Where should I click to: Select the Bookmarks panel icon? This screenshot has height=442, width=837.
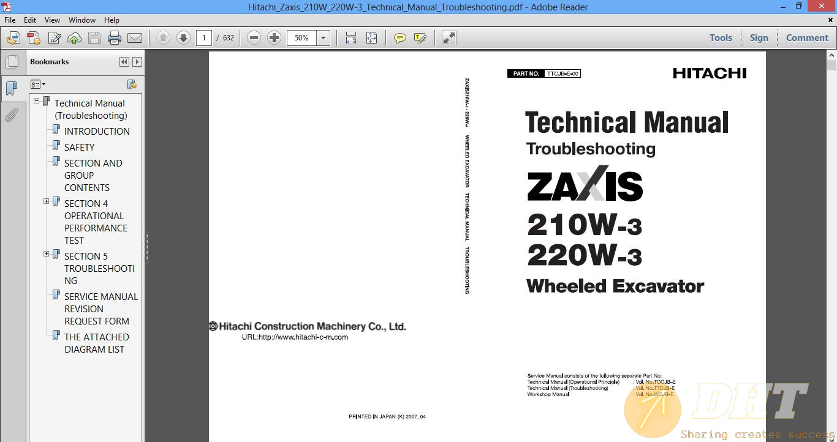(12, 89)
